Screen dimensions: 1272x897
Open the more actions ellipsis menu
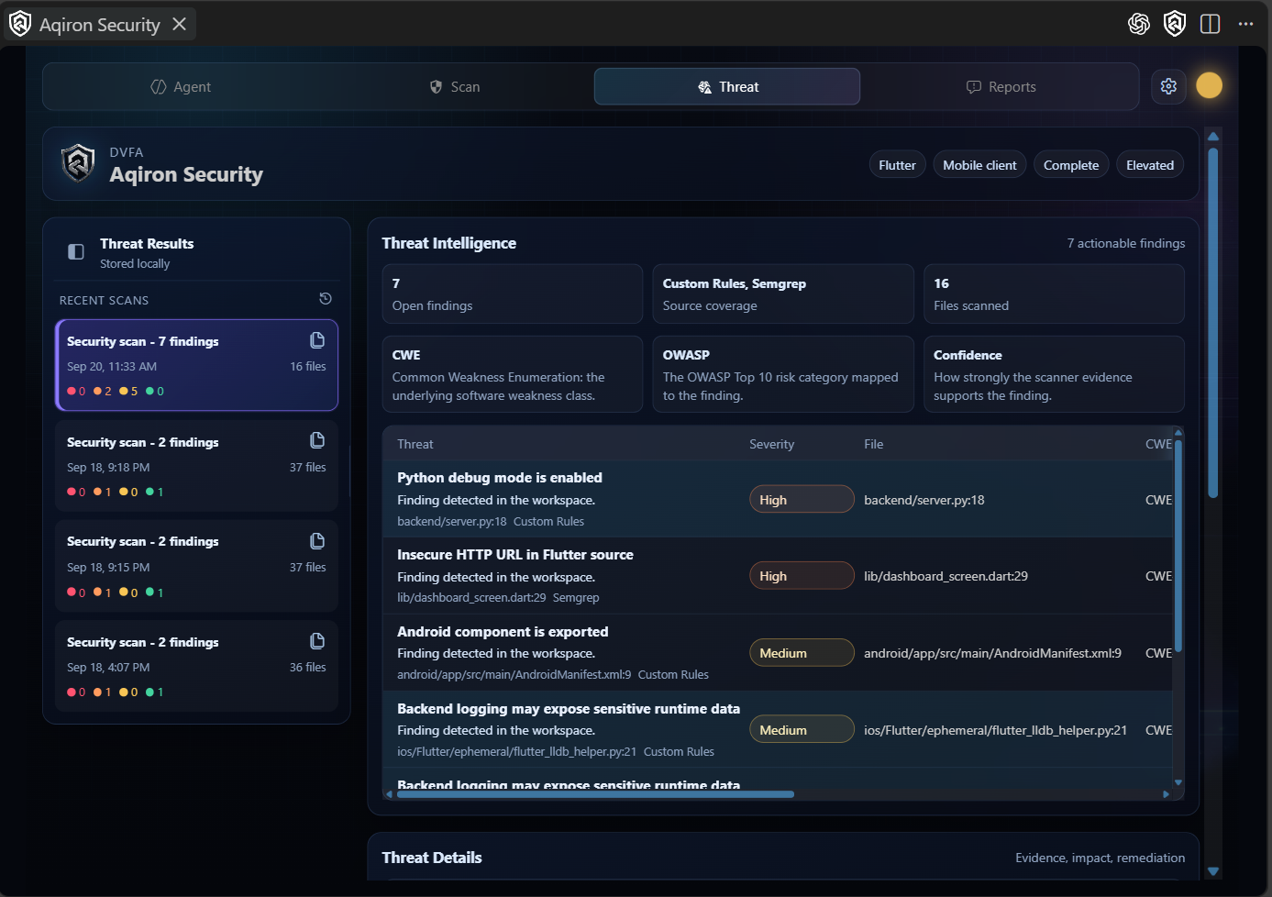click(x=1245, y=24)
